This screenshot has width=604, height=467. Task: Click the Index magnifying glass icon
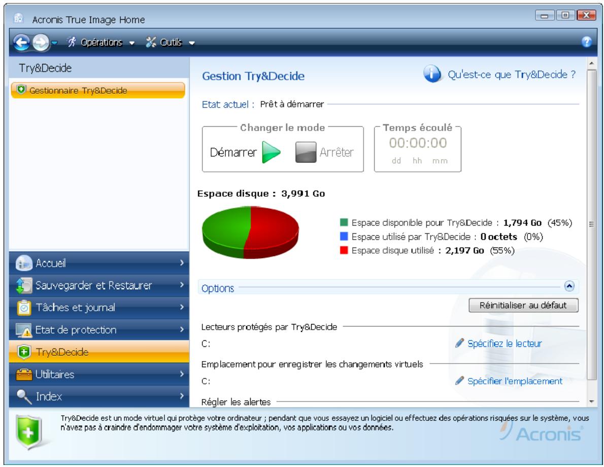pyautogui.click(x=24, y=397)
